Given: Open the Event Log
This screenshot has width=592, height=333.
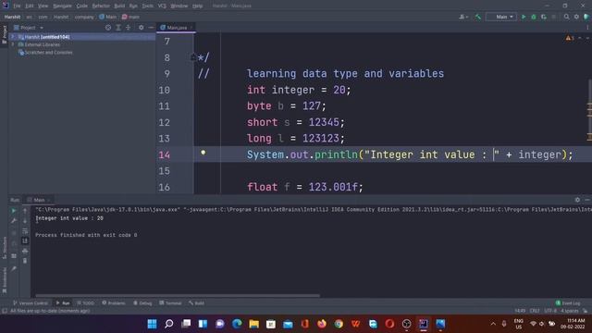Looking at the screenshot, I should 568,303.
